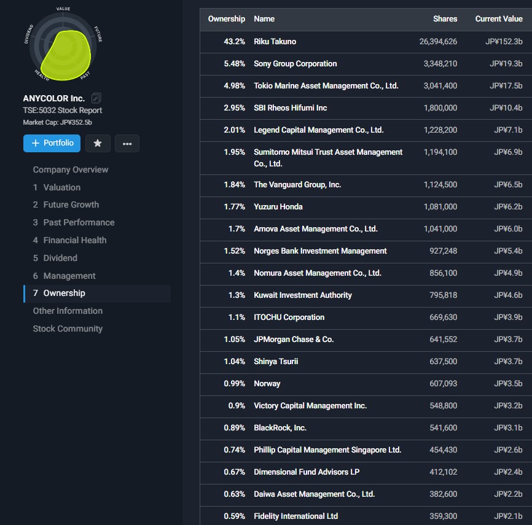This screenshot has height=525, width=532.
Task: Select Victory Capital Management Inc.
Action: (310, 406)
